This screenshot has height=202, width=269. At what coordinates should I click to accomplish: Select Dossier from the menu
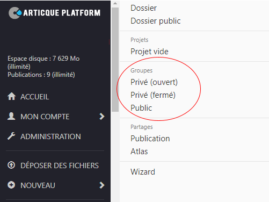pos(143,8)
